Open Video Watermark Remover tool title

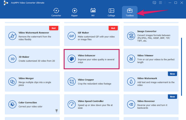(34, 33)
